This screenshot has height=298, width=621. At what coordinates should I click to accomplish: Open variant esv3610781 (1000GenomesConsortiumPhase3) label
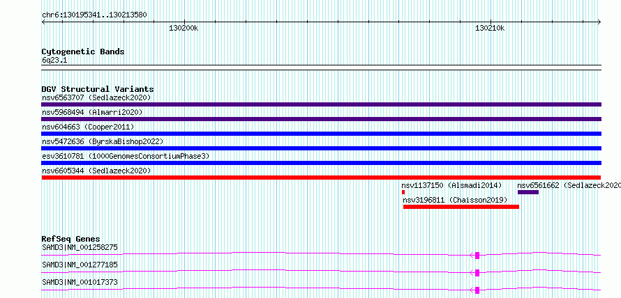click(126, 156)
